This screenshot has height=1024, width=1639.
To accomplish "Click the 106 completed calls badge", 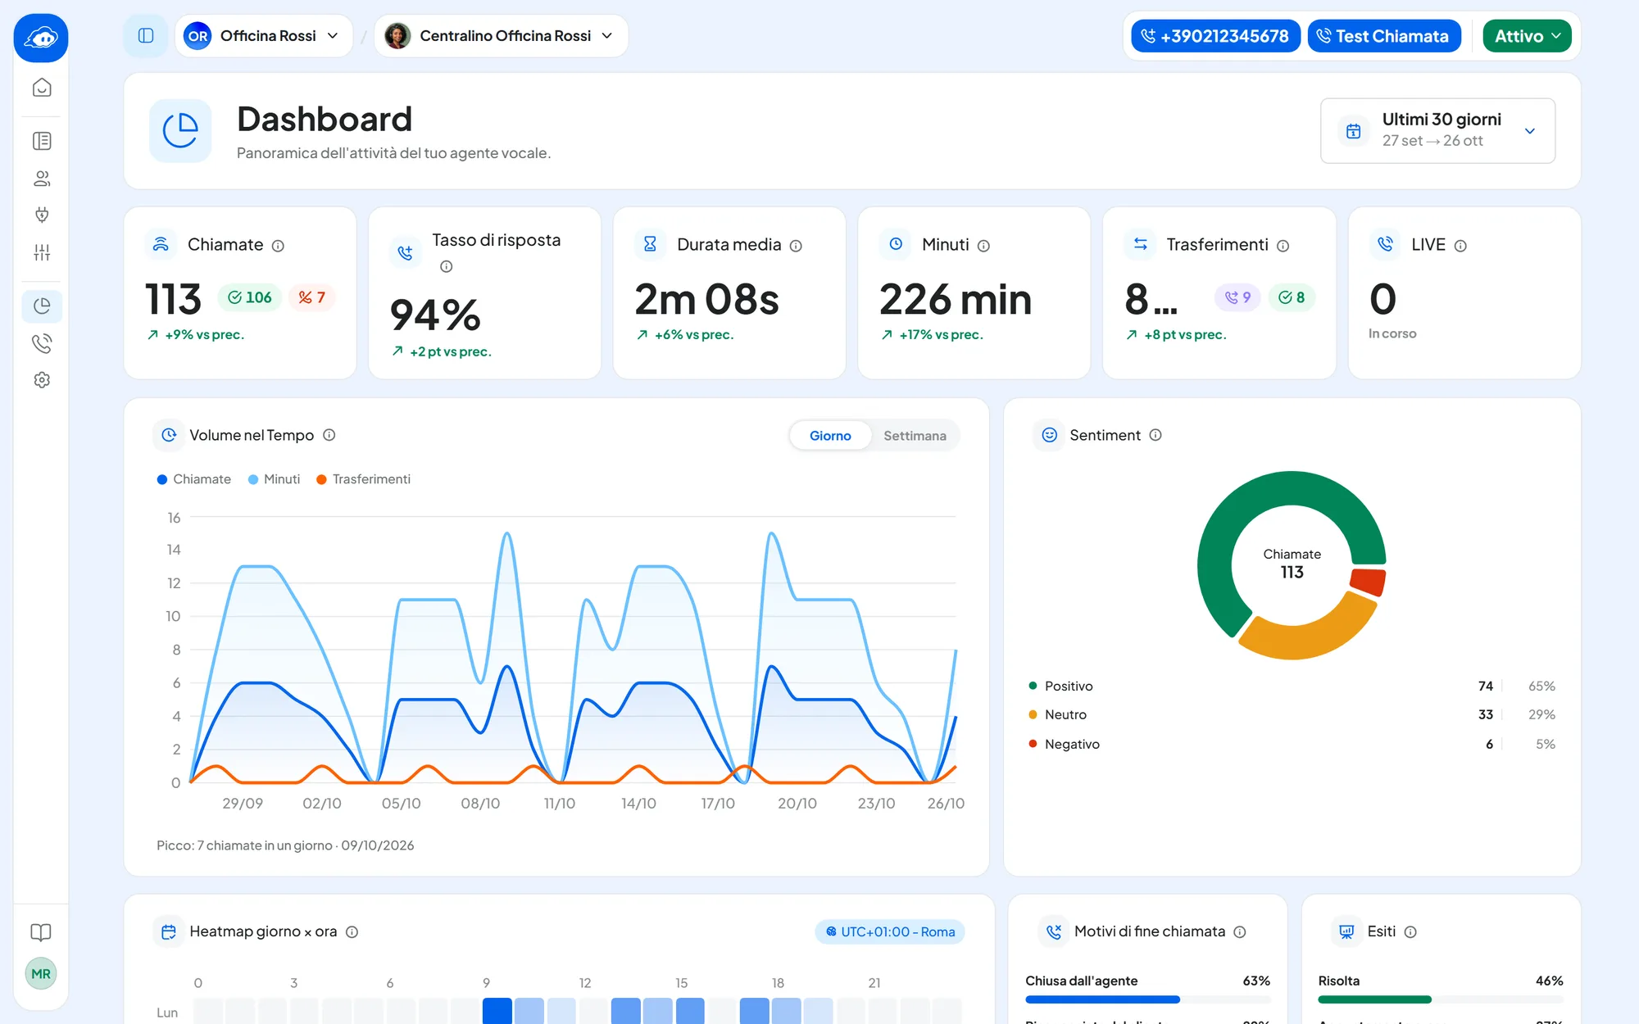I will click(x=250, y=297).
